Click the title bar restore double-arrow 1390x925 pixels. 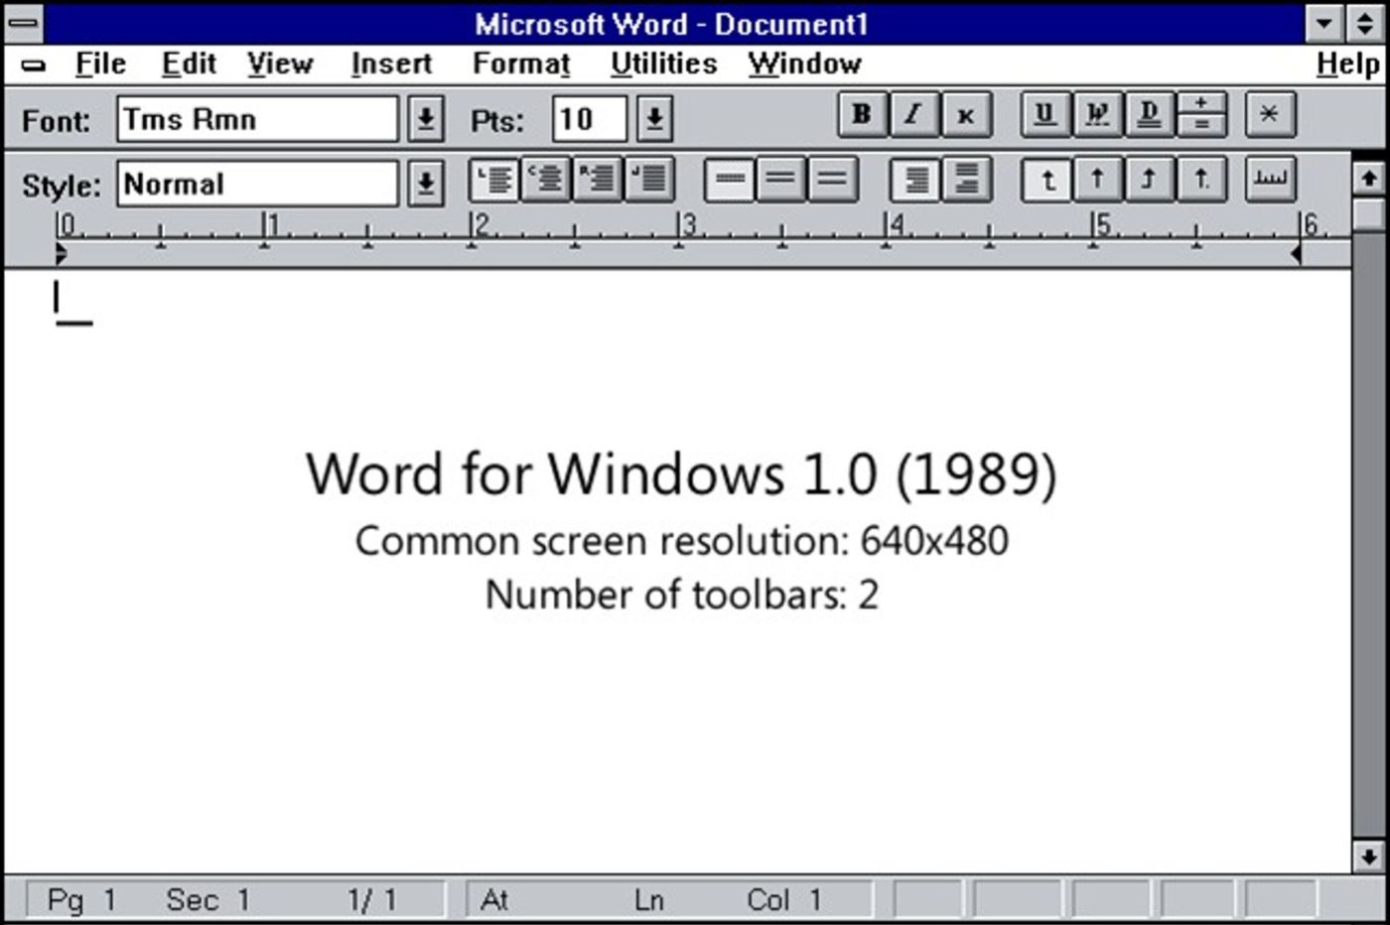(x=1365, y=23)
